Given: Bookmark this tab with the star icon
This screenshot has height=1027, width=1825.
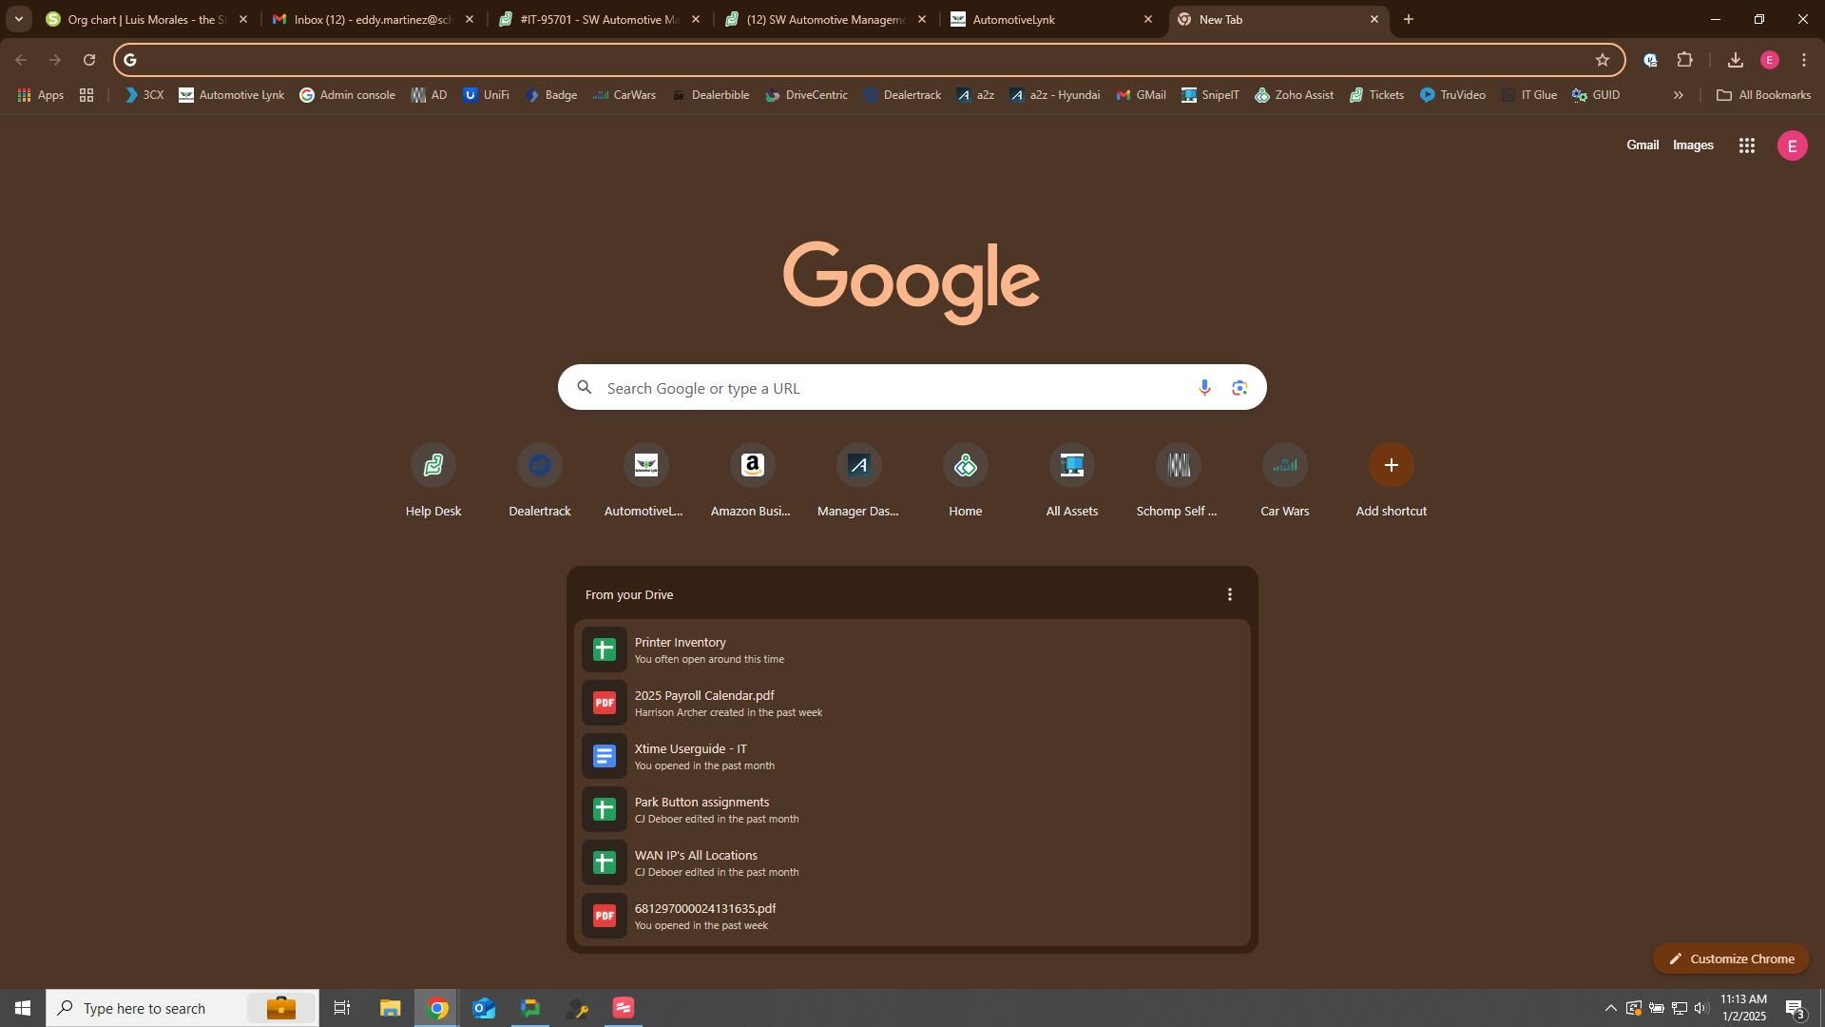Looking at the screenshot, I should 1603,60.
